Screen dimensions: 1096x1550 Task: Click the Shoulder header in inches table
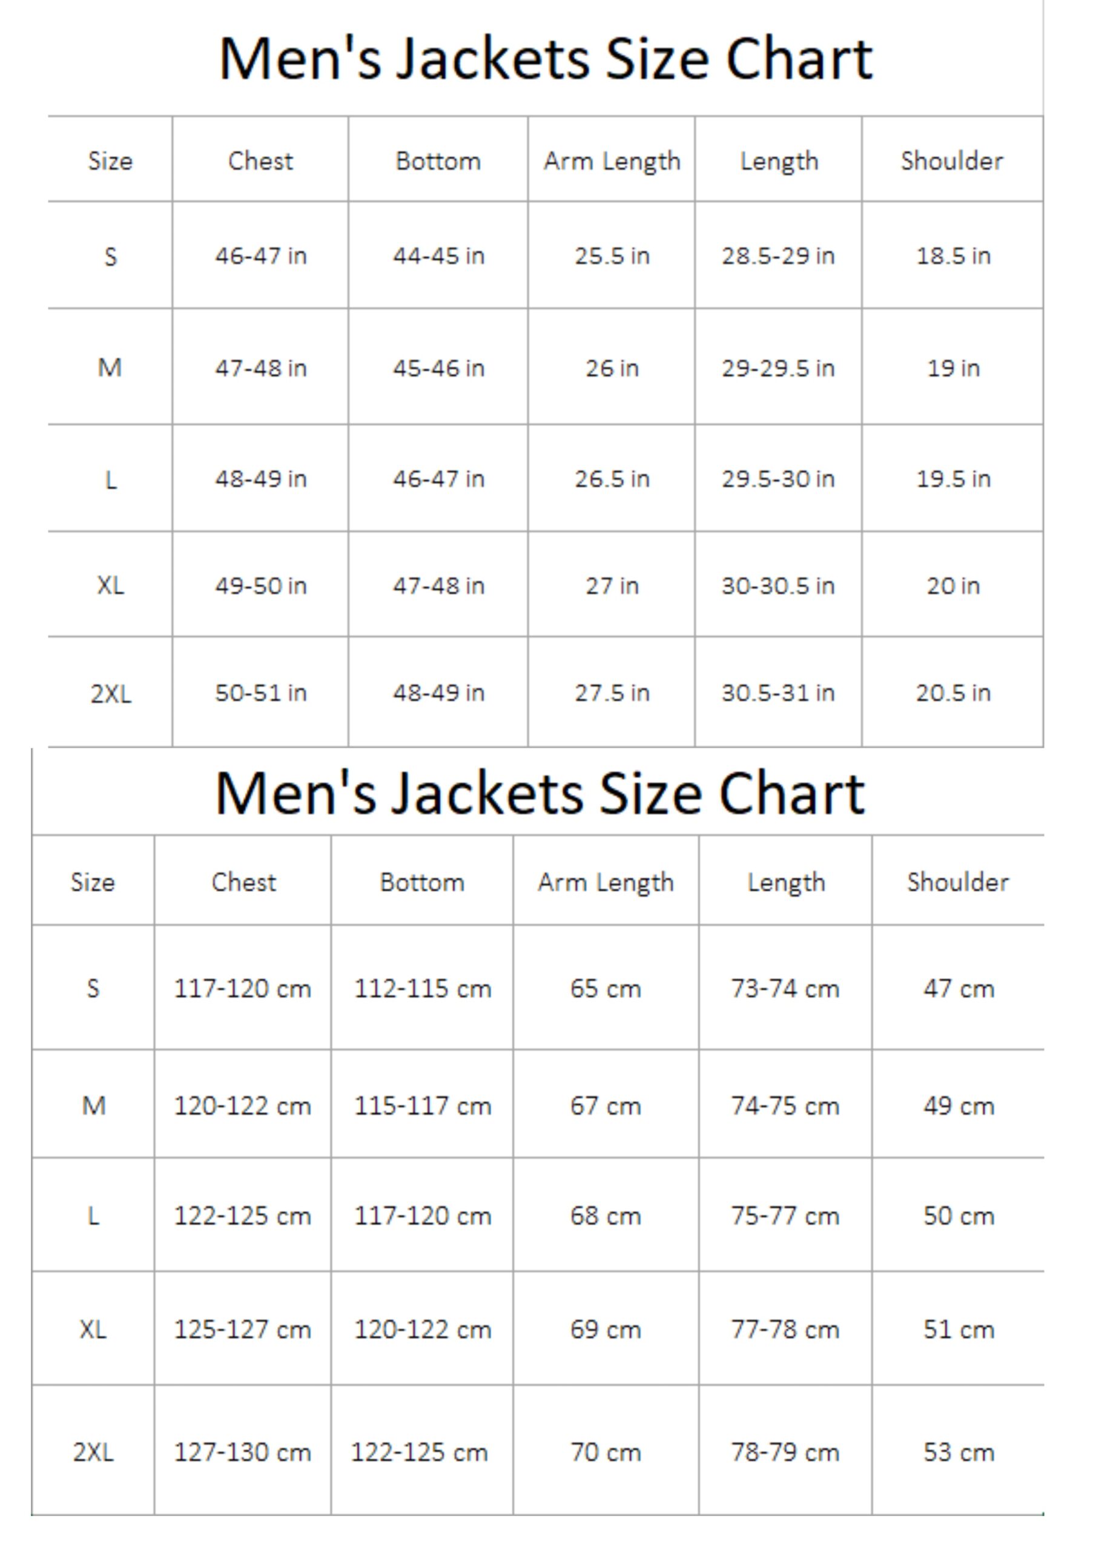click(x=952, y=161)
